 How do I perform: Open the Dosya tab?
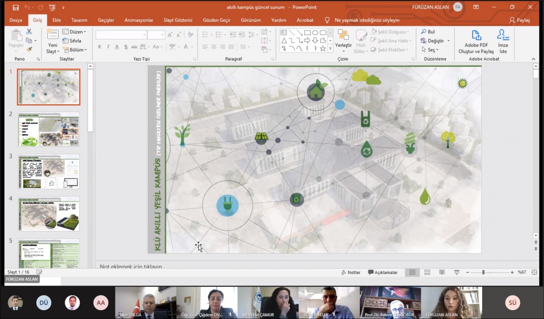16,20
